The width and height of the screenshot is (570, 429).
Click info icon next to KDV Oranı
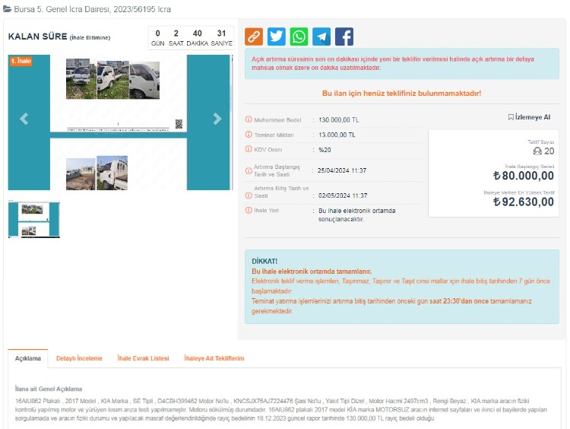pyautogui.click(x=249, y=149)
